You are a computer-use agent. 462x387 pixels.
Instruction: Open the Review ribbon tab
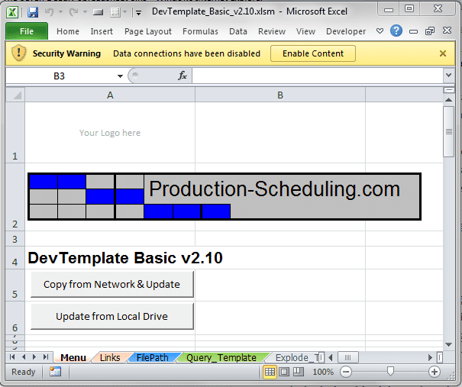point(272,31)
